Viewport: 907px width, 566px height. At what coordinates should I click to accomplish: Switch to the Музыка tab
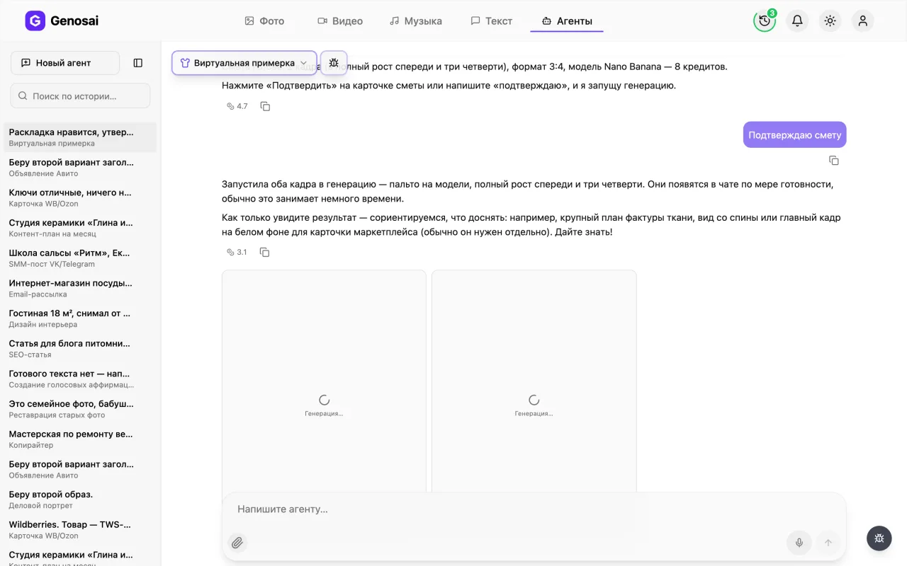tap(416, 21)
